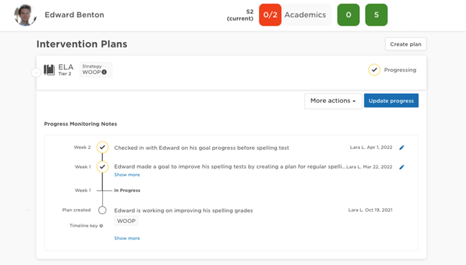Click the ELA books icon
The width and height of the screenshot is (466, 265).
(x=49, y=70)
